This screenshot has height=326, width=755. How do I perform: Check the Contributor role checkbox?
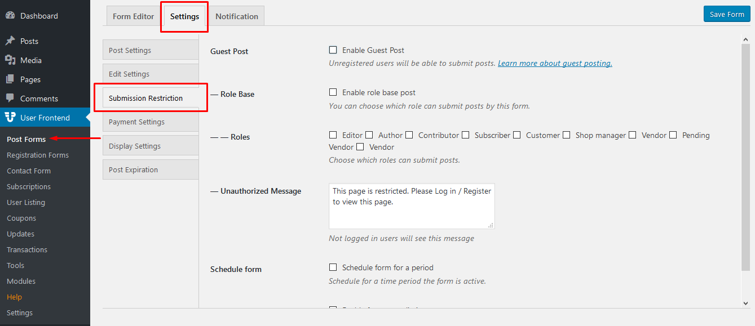409,135
